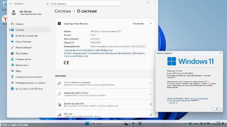Select the Приложения icon in sidebar
The height and width of the screenshot is (127, 227).
[x=12, y=53]
